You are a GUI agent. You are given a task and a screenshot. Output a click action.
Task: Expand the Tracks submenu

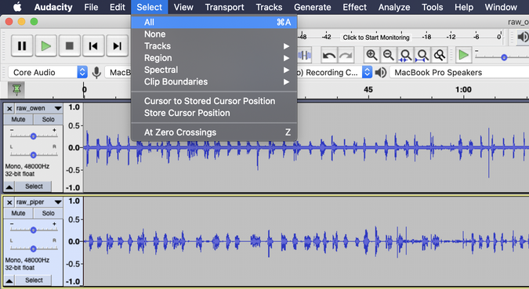pos(214,46)
